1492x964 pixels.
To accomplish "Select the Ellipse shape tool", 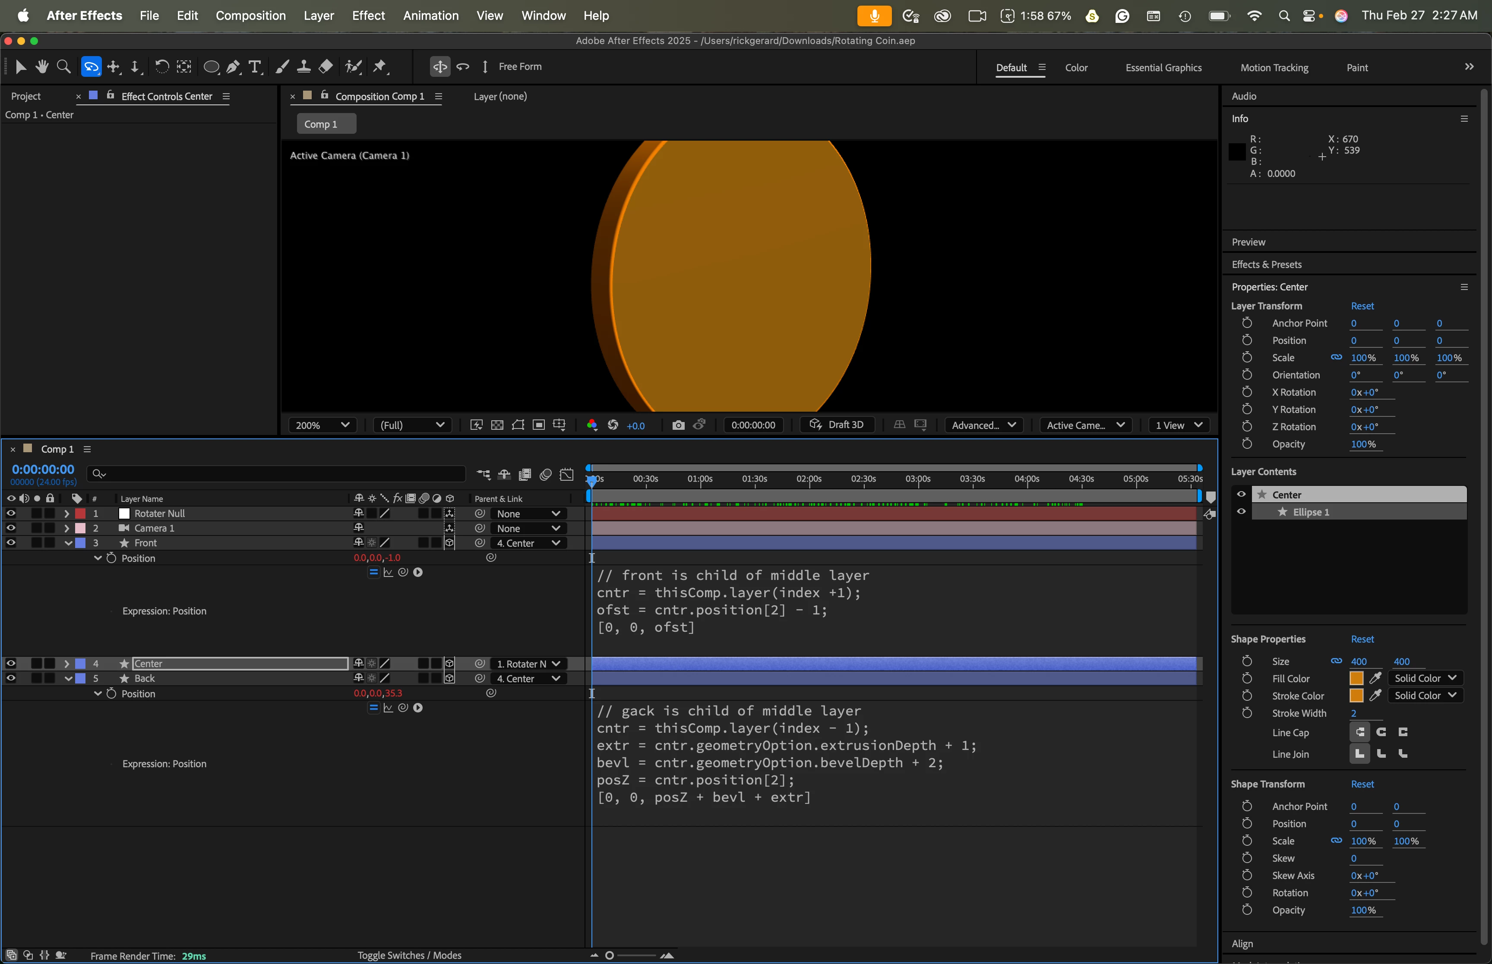I will click(x=211, y=67).
